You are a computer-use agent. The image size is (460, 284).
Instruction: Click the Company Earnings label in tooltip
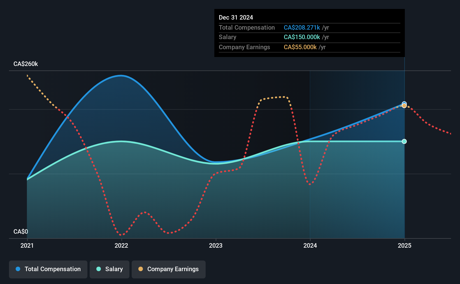[x=244, y=47]
